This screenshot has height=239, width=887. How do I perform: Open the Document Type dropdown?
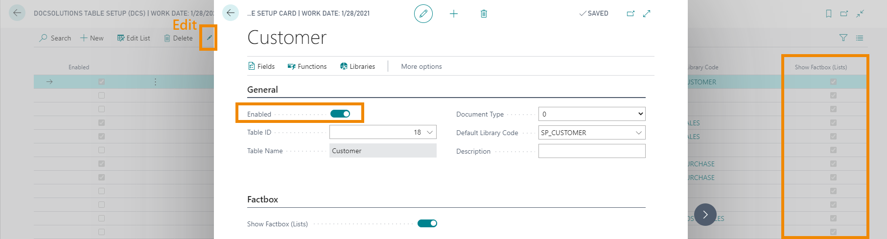click(592, 114)
